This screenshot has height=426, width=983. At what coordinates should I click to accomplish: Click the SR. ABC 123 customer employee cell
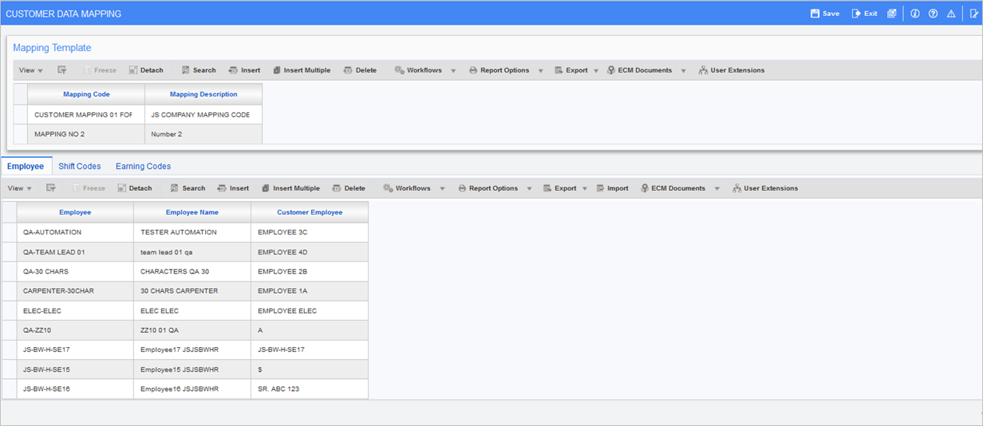[x=310, y=389]
